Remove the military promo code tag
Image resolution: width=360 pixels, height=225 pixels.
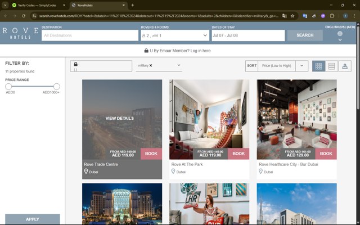(x=151, y=65)
